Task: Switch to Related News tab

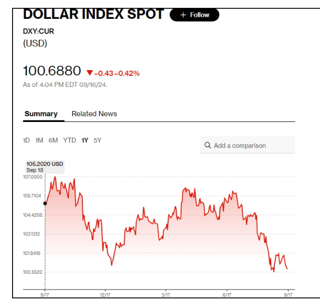Action: point(94,114)
